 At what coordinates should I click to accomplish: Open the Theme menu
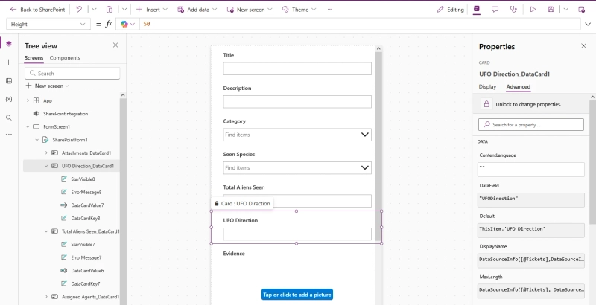click(x=299, y=10)
